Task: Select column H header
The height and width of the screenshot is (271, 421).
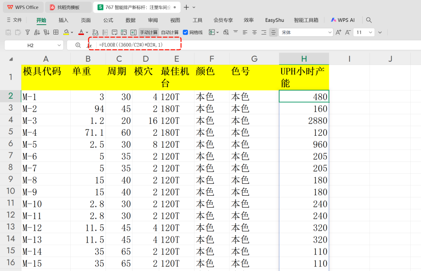Action: click(304, 59)
